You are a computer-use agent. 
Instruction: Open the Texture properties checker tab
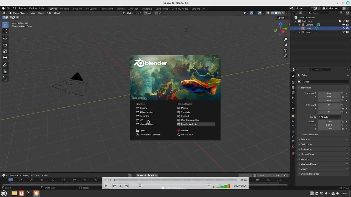(x=293, y=153)
